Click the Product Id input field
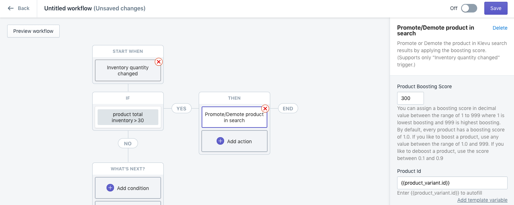 pos(452,183)
